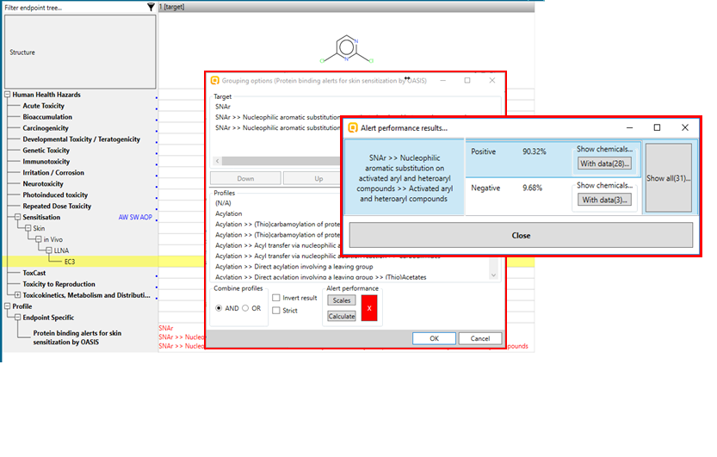Close the Grouping options window
The width and height of the screenshot is (717, 457).
(492, 80)
